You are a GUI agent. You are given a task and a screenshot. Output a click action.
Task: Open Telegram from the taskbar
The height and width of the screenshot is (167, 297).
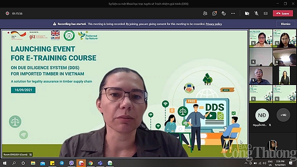62,163
